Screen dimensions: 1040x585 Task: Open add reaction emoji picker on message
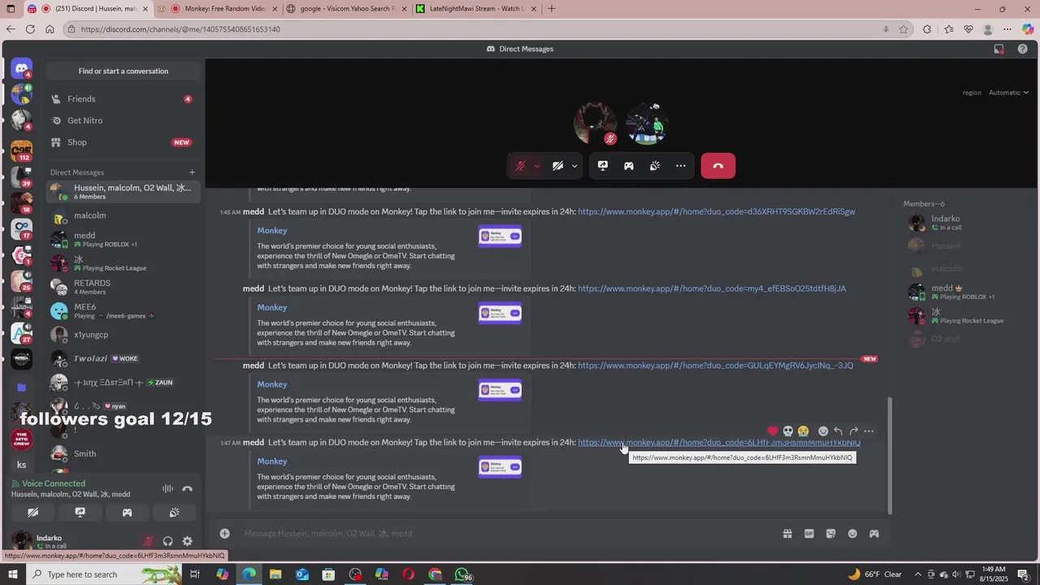pos(823,431)
